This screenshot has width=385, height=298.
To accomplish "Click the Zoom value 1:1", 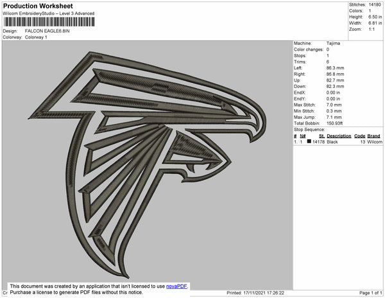I will point(372,30).
